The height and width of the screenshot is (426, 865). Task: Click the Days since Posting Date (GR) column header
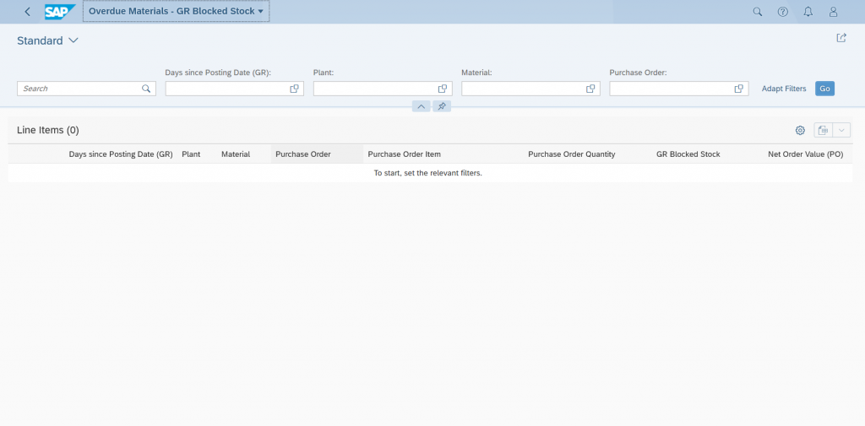(121, 154)
